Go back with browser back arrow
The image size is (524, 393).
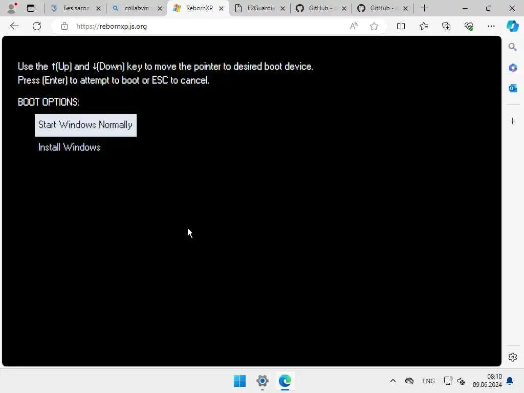(x=14, y=26)
